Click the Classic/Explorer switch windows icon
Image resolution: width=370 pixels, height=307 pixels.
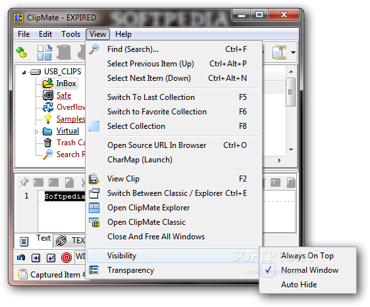tap(94, 193)
